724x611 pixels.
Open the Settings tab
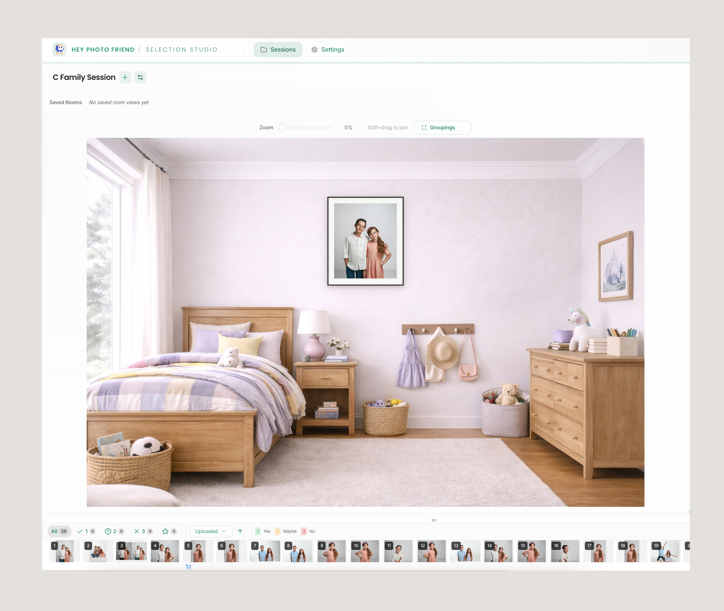pyautogui.click(x=327, y=50)
